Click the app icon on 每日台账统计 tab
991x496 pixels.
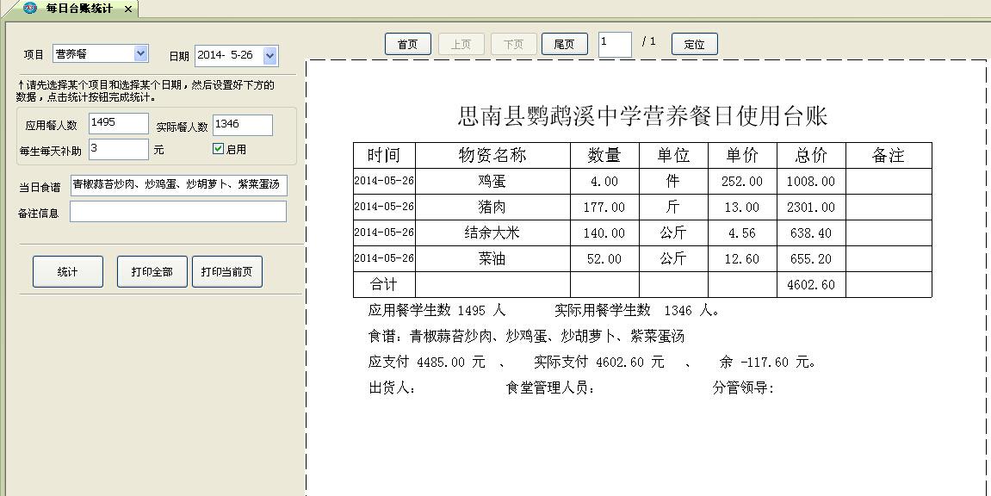click(30, 8)
